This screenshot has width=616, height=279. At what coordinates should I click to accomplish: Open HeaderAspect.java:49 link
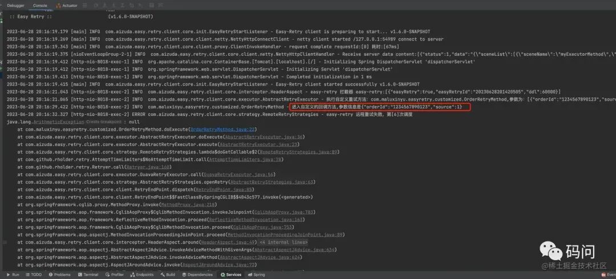228,242
